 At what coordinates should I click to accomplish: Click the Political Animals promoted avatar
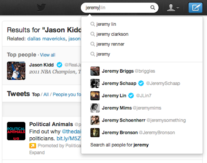click(16, 131)
